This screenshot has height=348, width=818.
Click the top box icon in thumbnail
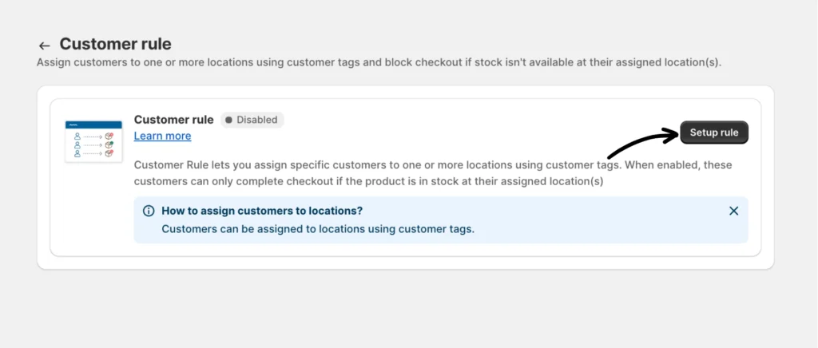coord(109,136)
